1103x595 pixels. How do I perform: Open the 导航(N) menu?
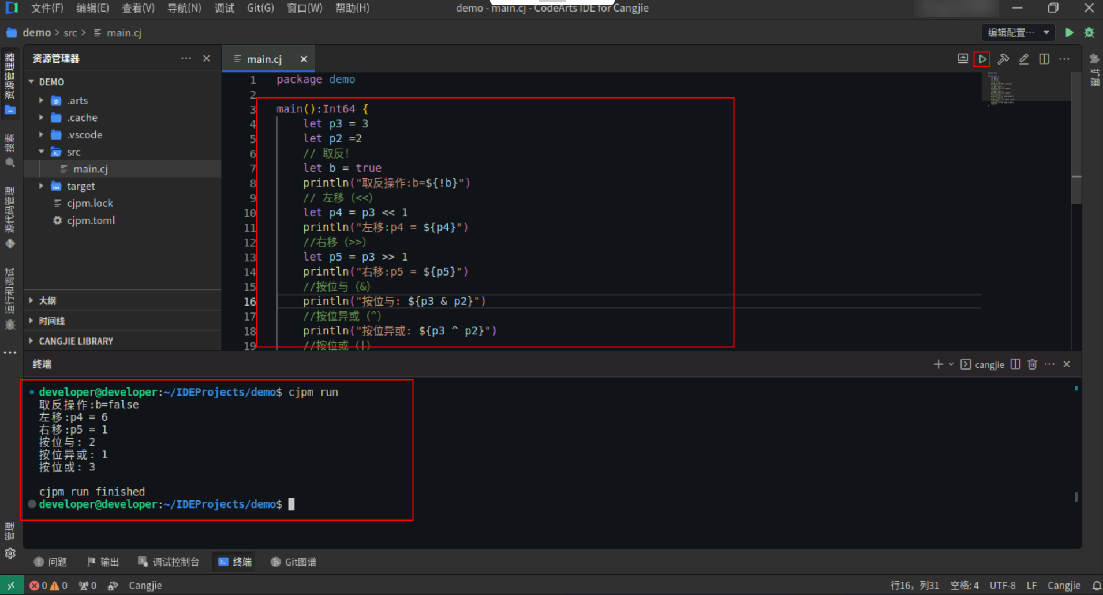[184, 8]
